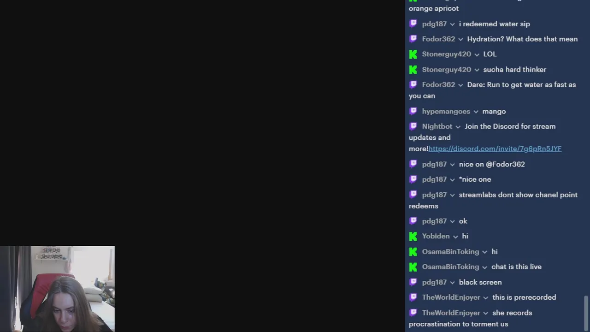
Task: Click the streamer webcam thumbnail
Action: pyautogui.click(x=57, y=289)
